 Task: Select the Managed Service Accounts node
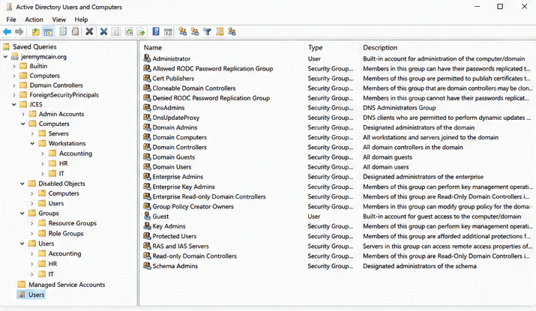click(x=67, y=284)
